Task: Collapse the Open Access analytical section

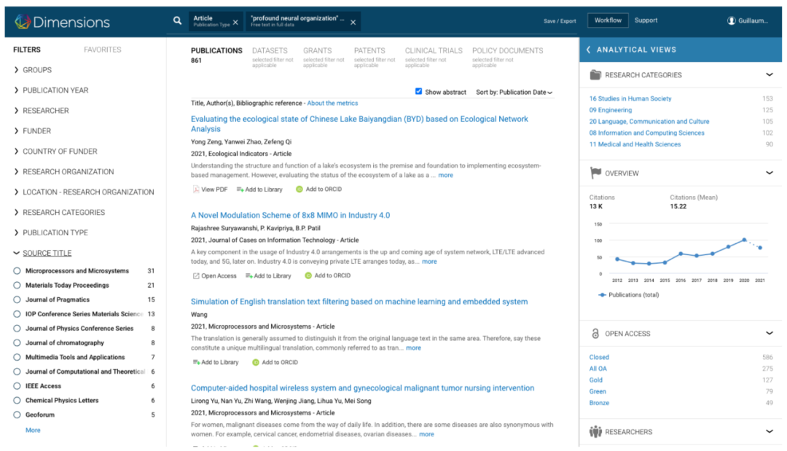Action: coord(769,333)
